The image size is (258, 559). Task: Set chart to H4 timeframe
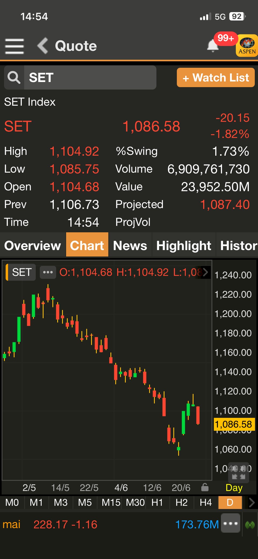pos(206,502)
